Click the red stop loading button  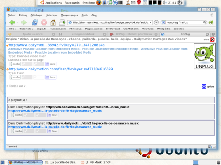click(44, 22)
